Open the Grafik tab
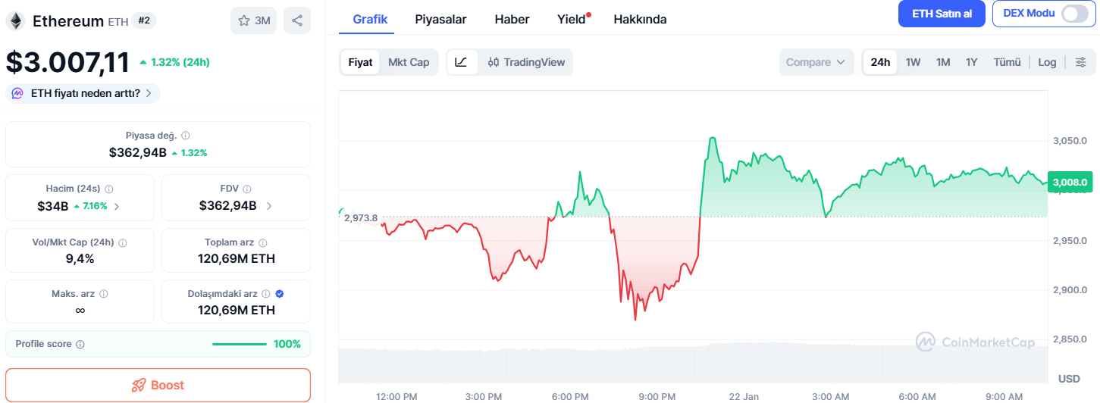 [x=370, y=20]
